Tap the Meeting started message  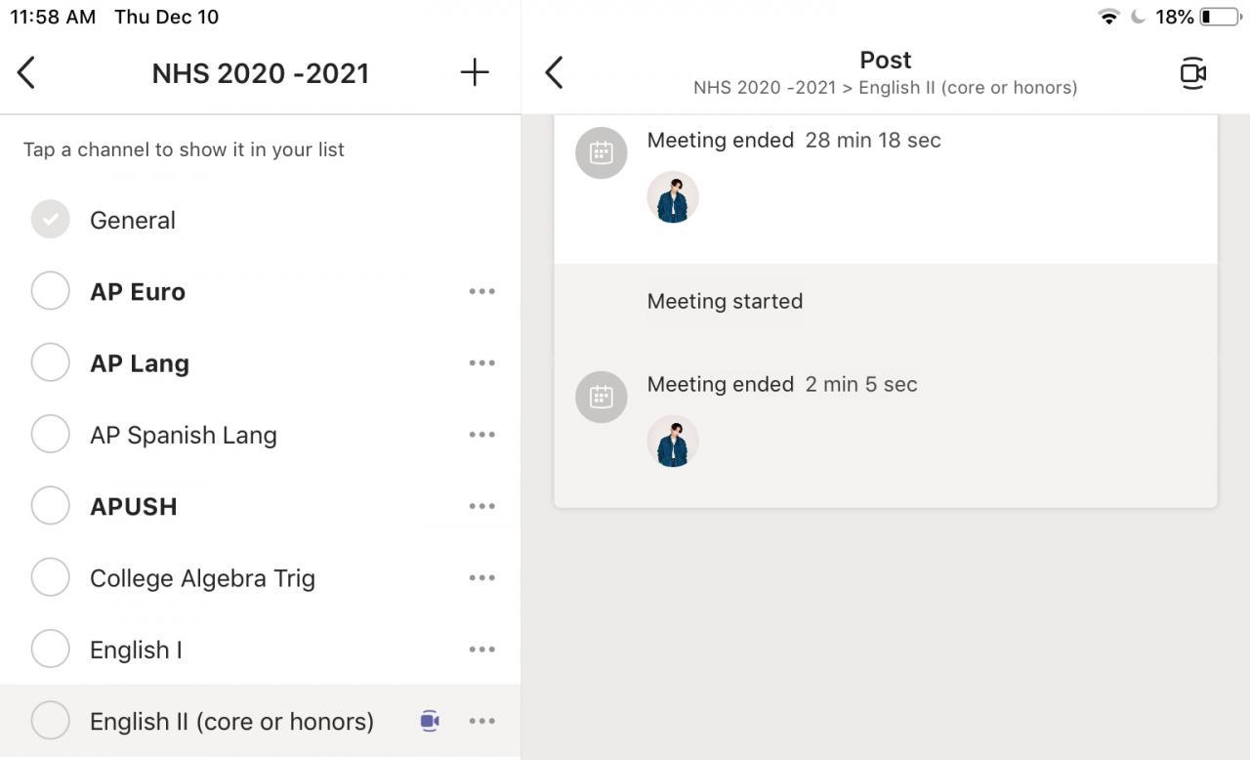tap(725, 301)
